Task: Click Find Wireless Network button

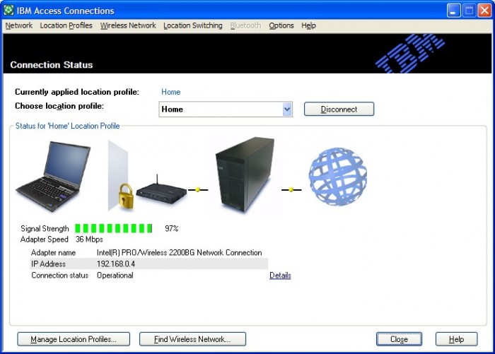Action: pos(192,339)
